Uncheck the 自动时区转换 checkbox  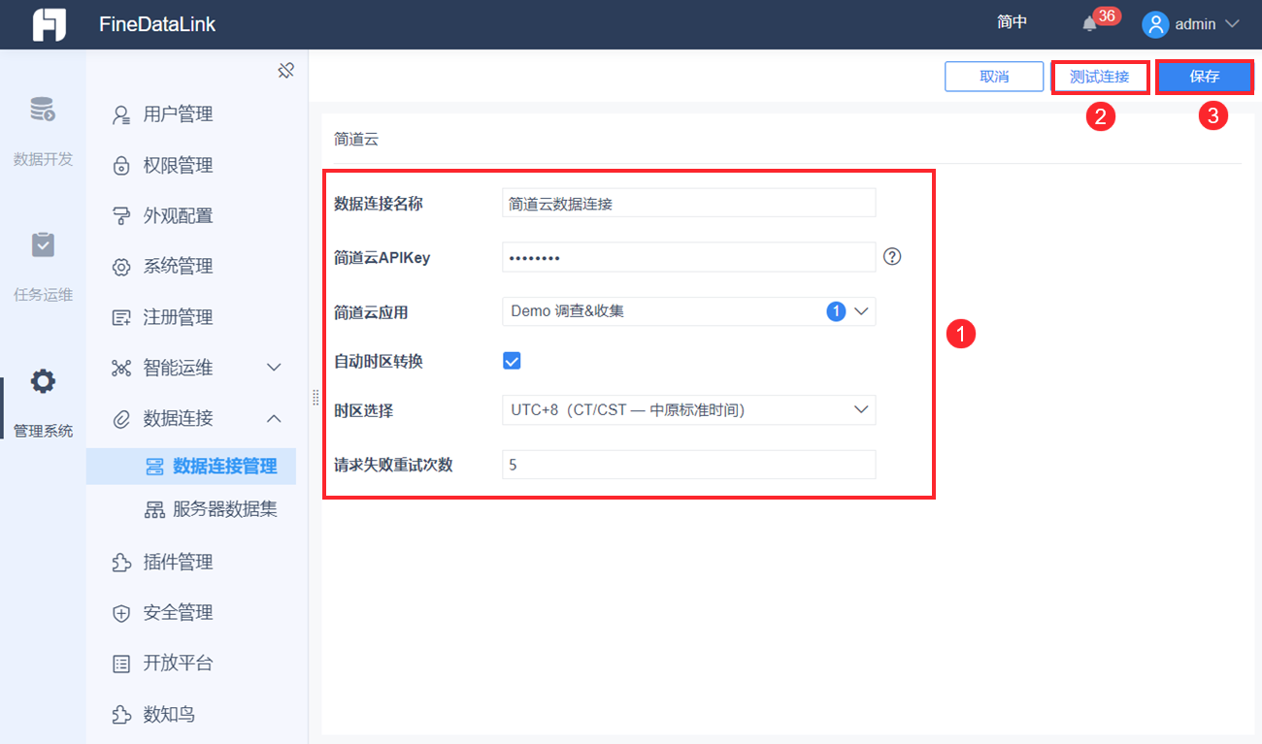tap(512, 361)
